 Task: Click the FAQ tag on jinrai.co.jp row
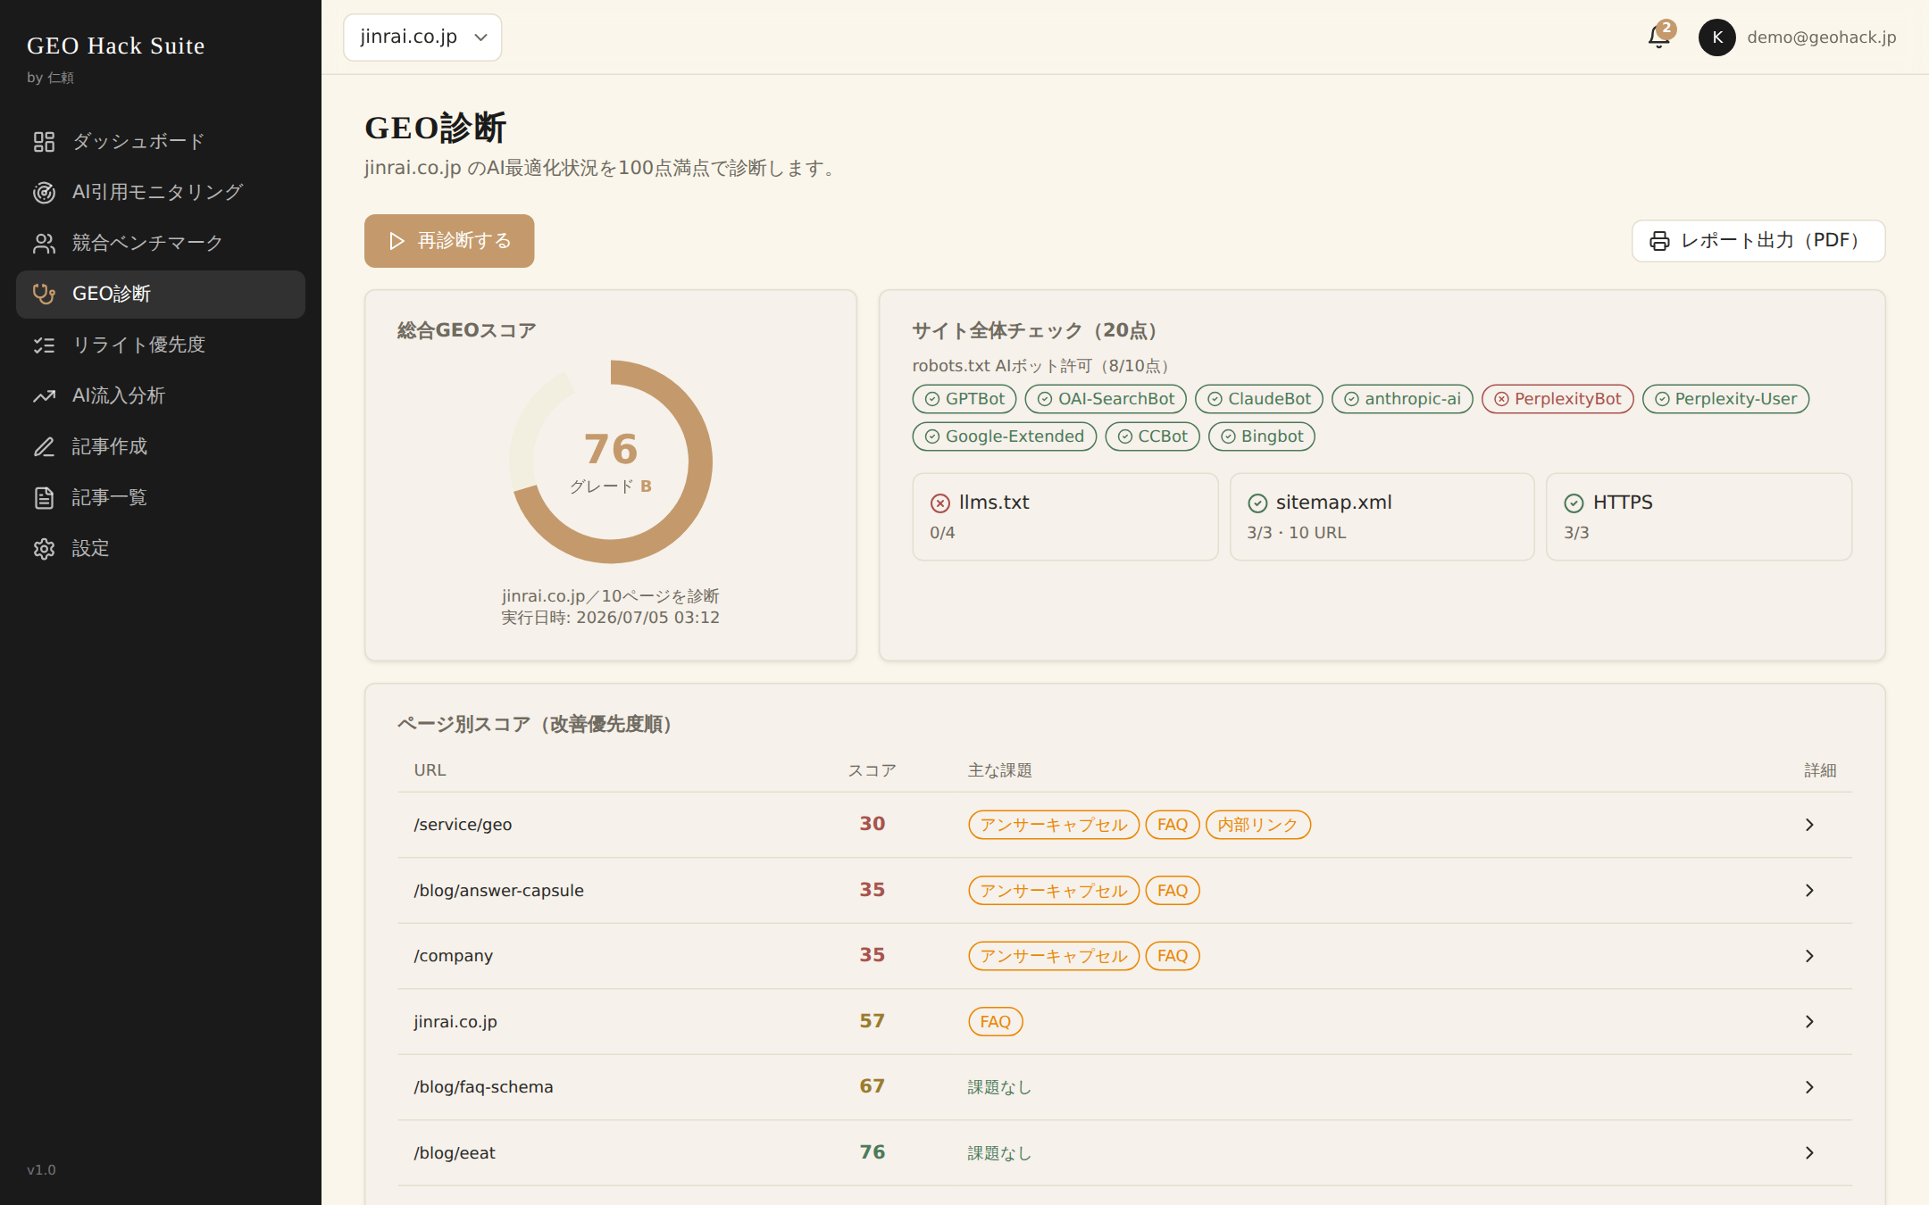(x=996, y=1021)
